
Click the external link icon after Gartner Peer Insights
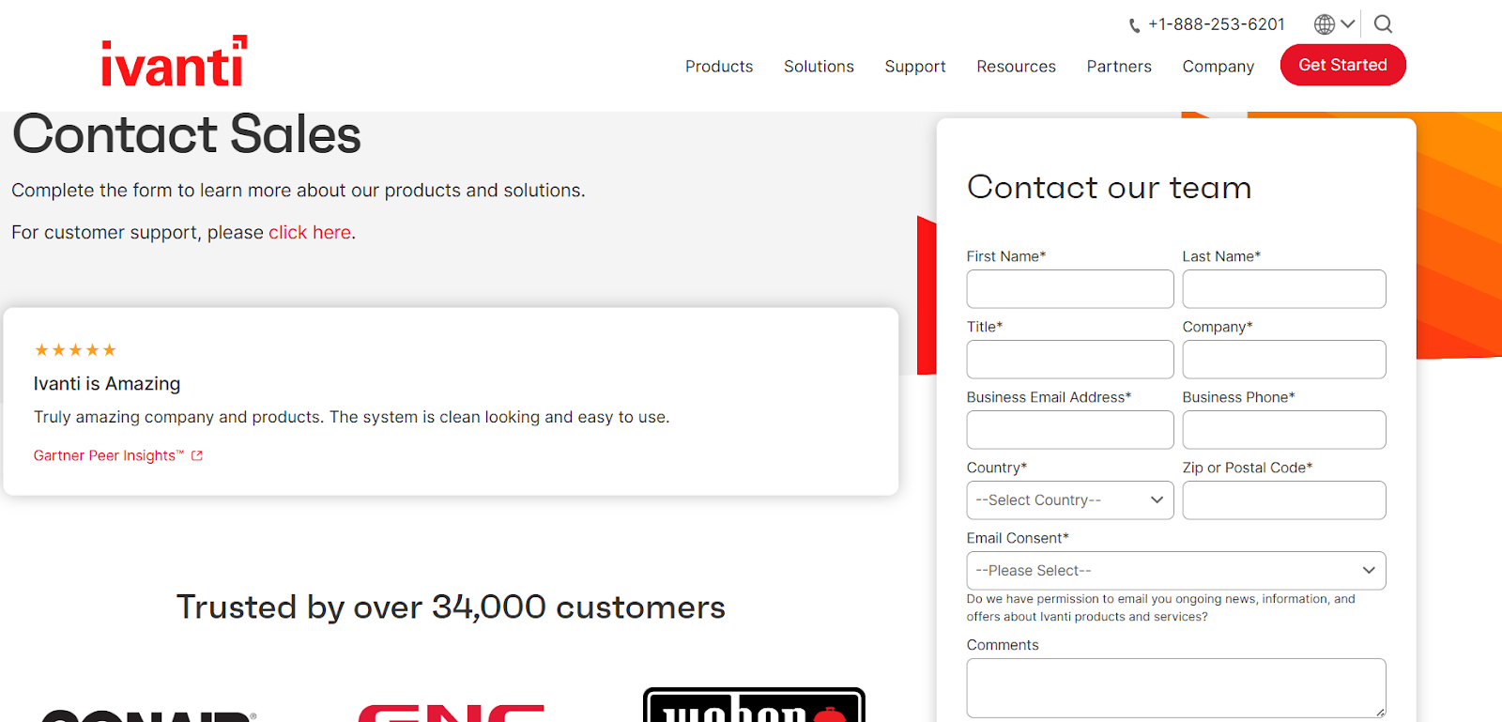[197, 455]
